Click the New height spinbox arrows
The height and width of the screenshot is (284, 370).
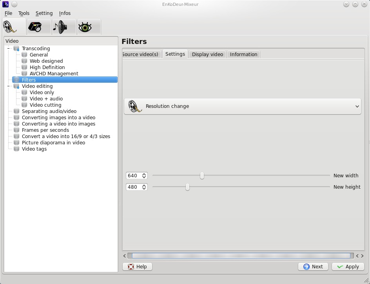pyautogui.click(x=144, y=187)
